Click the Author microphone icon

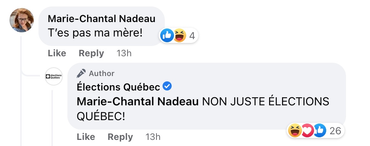(x=81, y=73)
